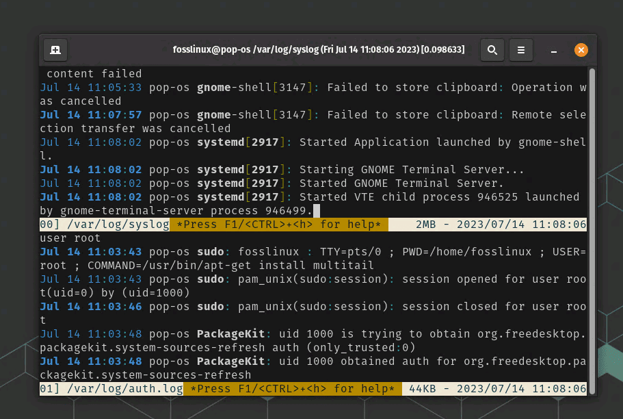Click the 44KB file size in the auth.log bar
Screen dimensions: 623x419
[x=423, y=389]
